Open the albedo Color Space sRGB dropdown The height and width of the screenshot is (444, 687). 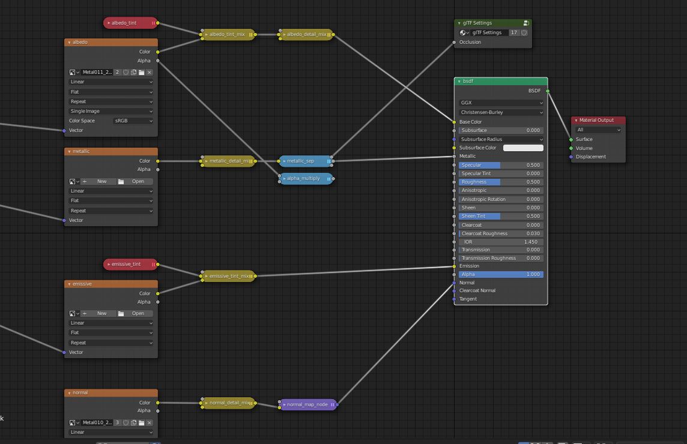tap(134, 121)
